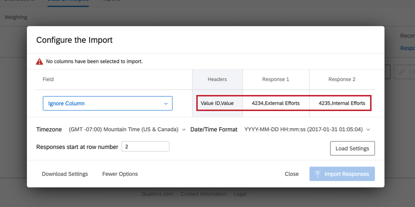Screen dimensions: 415x207
Task: Click the "Value ID,Value" header cell
Action: coord(217,103)
